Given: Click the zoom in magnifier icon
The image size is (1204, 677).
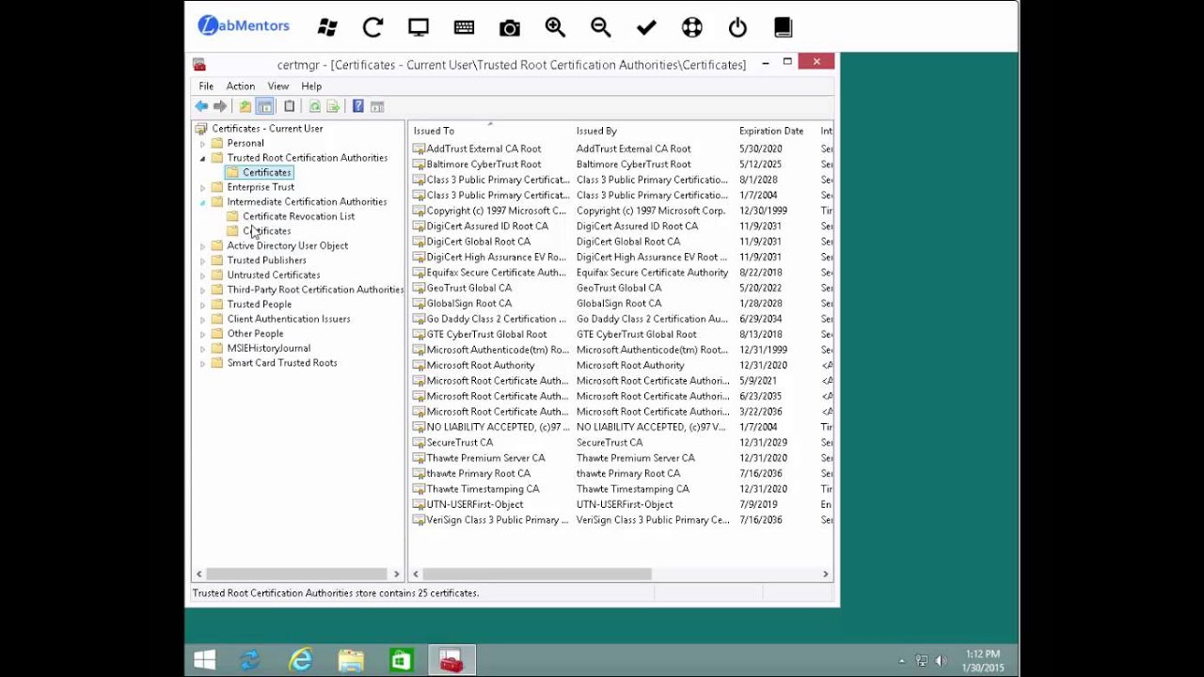Looking at the screenshot, I should tap(555, 27).
